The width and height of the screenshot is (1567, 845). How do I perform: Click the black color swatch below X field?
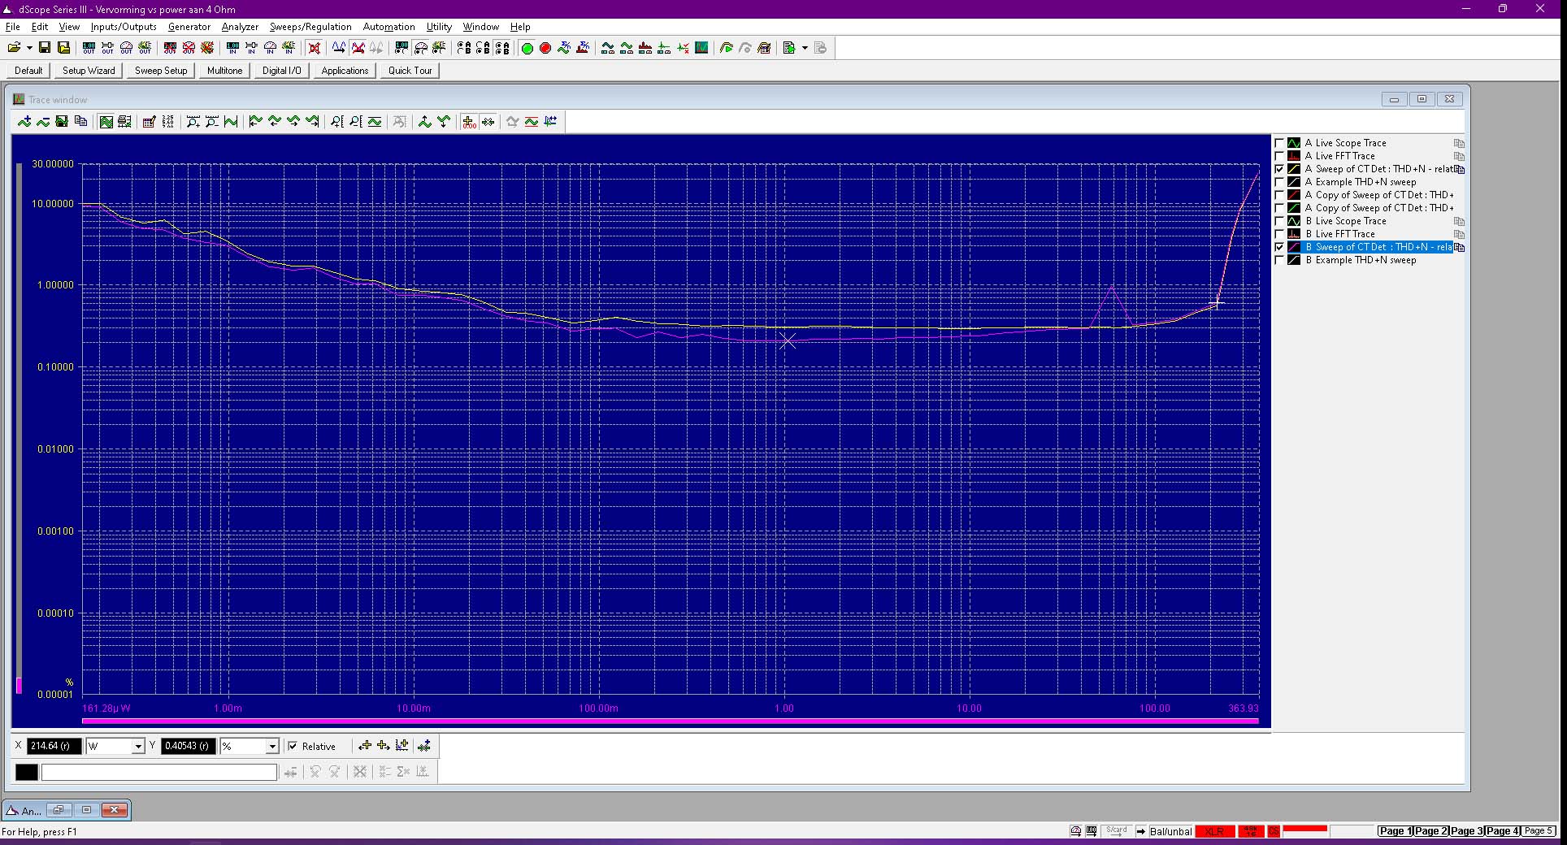[27, 772]
